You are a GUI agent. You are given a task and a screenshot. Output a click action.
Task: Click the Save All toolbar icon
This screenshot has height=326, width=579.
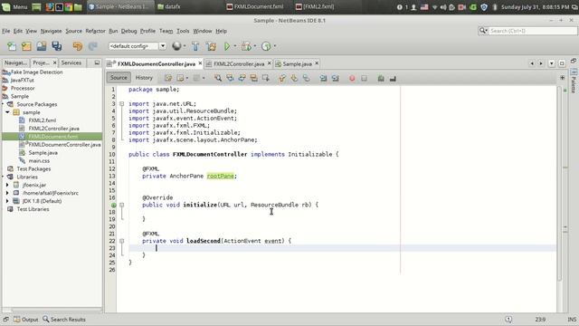(56, 46)
